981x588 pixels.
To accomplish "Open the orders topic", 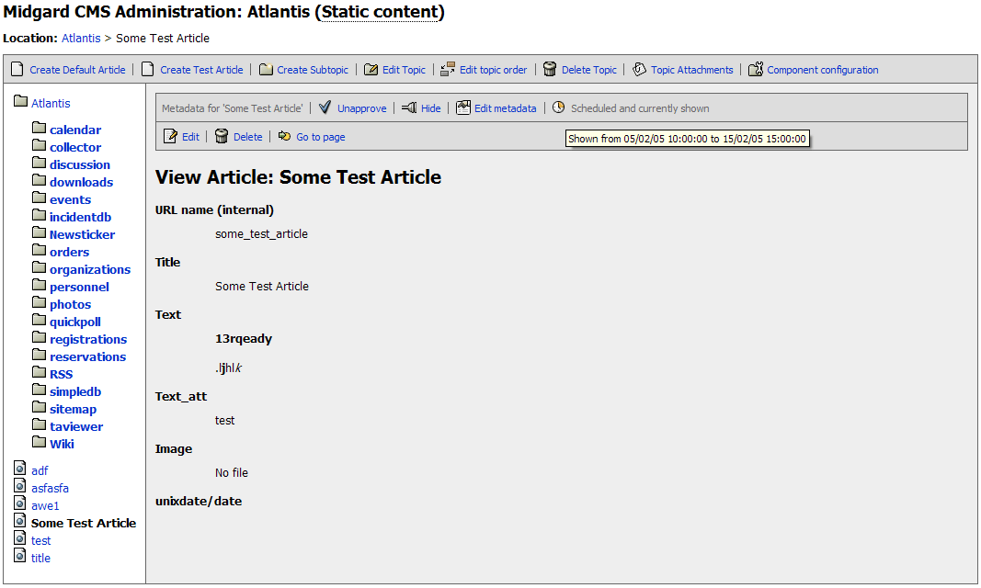I will pos(70,253).
